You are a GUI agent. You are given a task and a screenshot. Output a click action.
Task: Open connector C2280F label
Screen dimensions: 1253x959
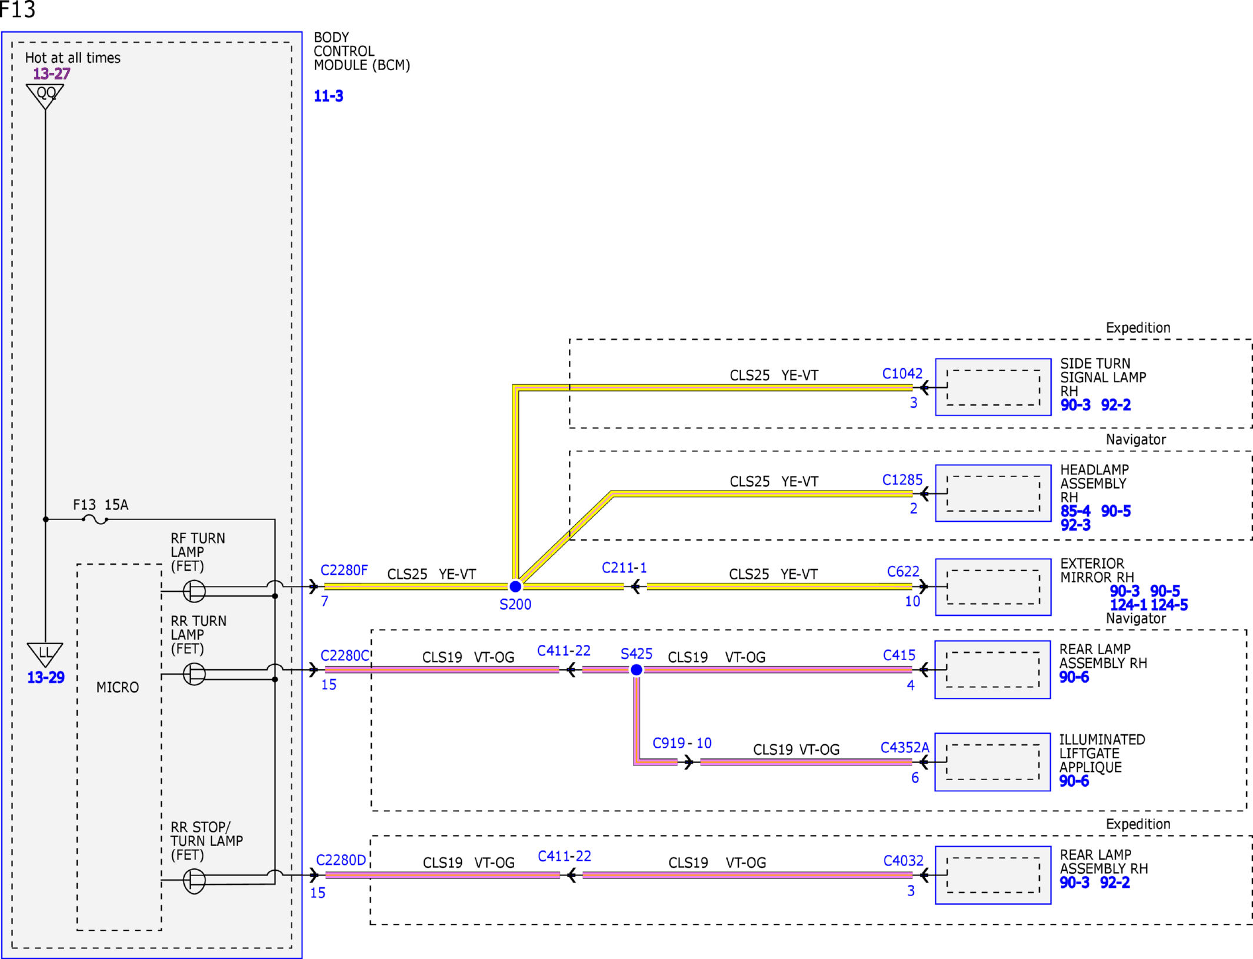pos(344,570)
